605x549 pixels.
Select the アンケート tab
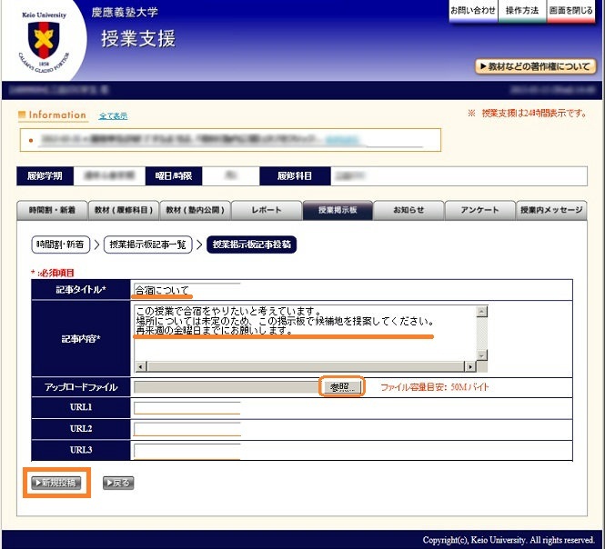tap(479, 210)
